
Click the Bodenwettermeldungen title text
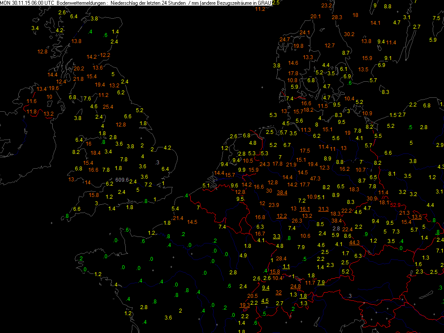coord(81,3)
